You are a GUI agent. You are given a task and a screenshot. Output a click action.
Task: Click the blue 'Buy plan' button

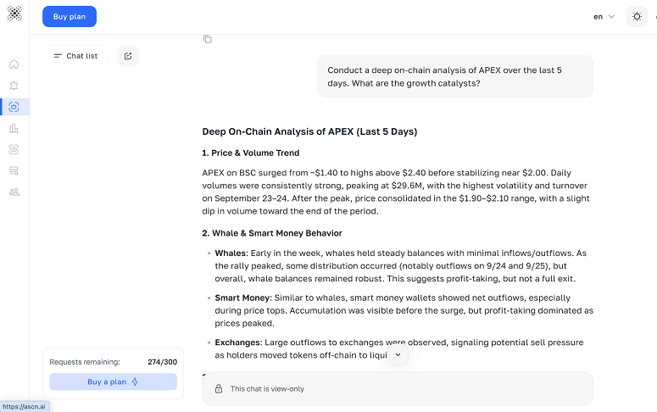point(70,16)
